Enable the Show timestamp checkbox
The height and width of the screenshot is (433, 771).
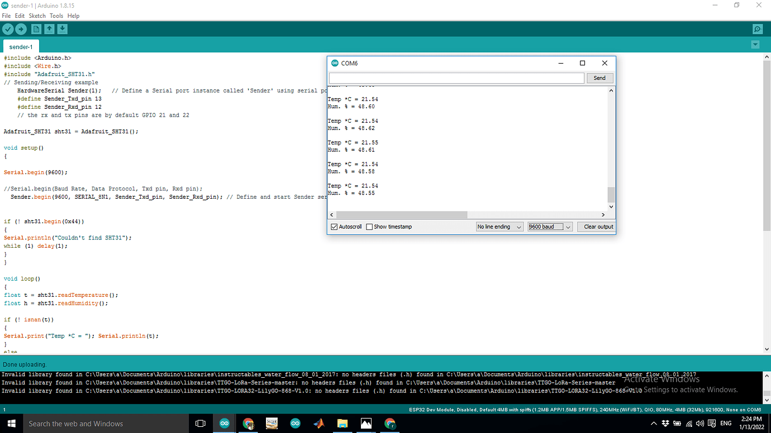369,226
